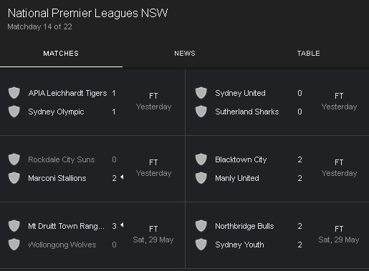Click winner arrow beside Marconi Stallions score
The height and width of the screenshot is (271, 369).
[122, 177]
